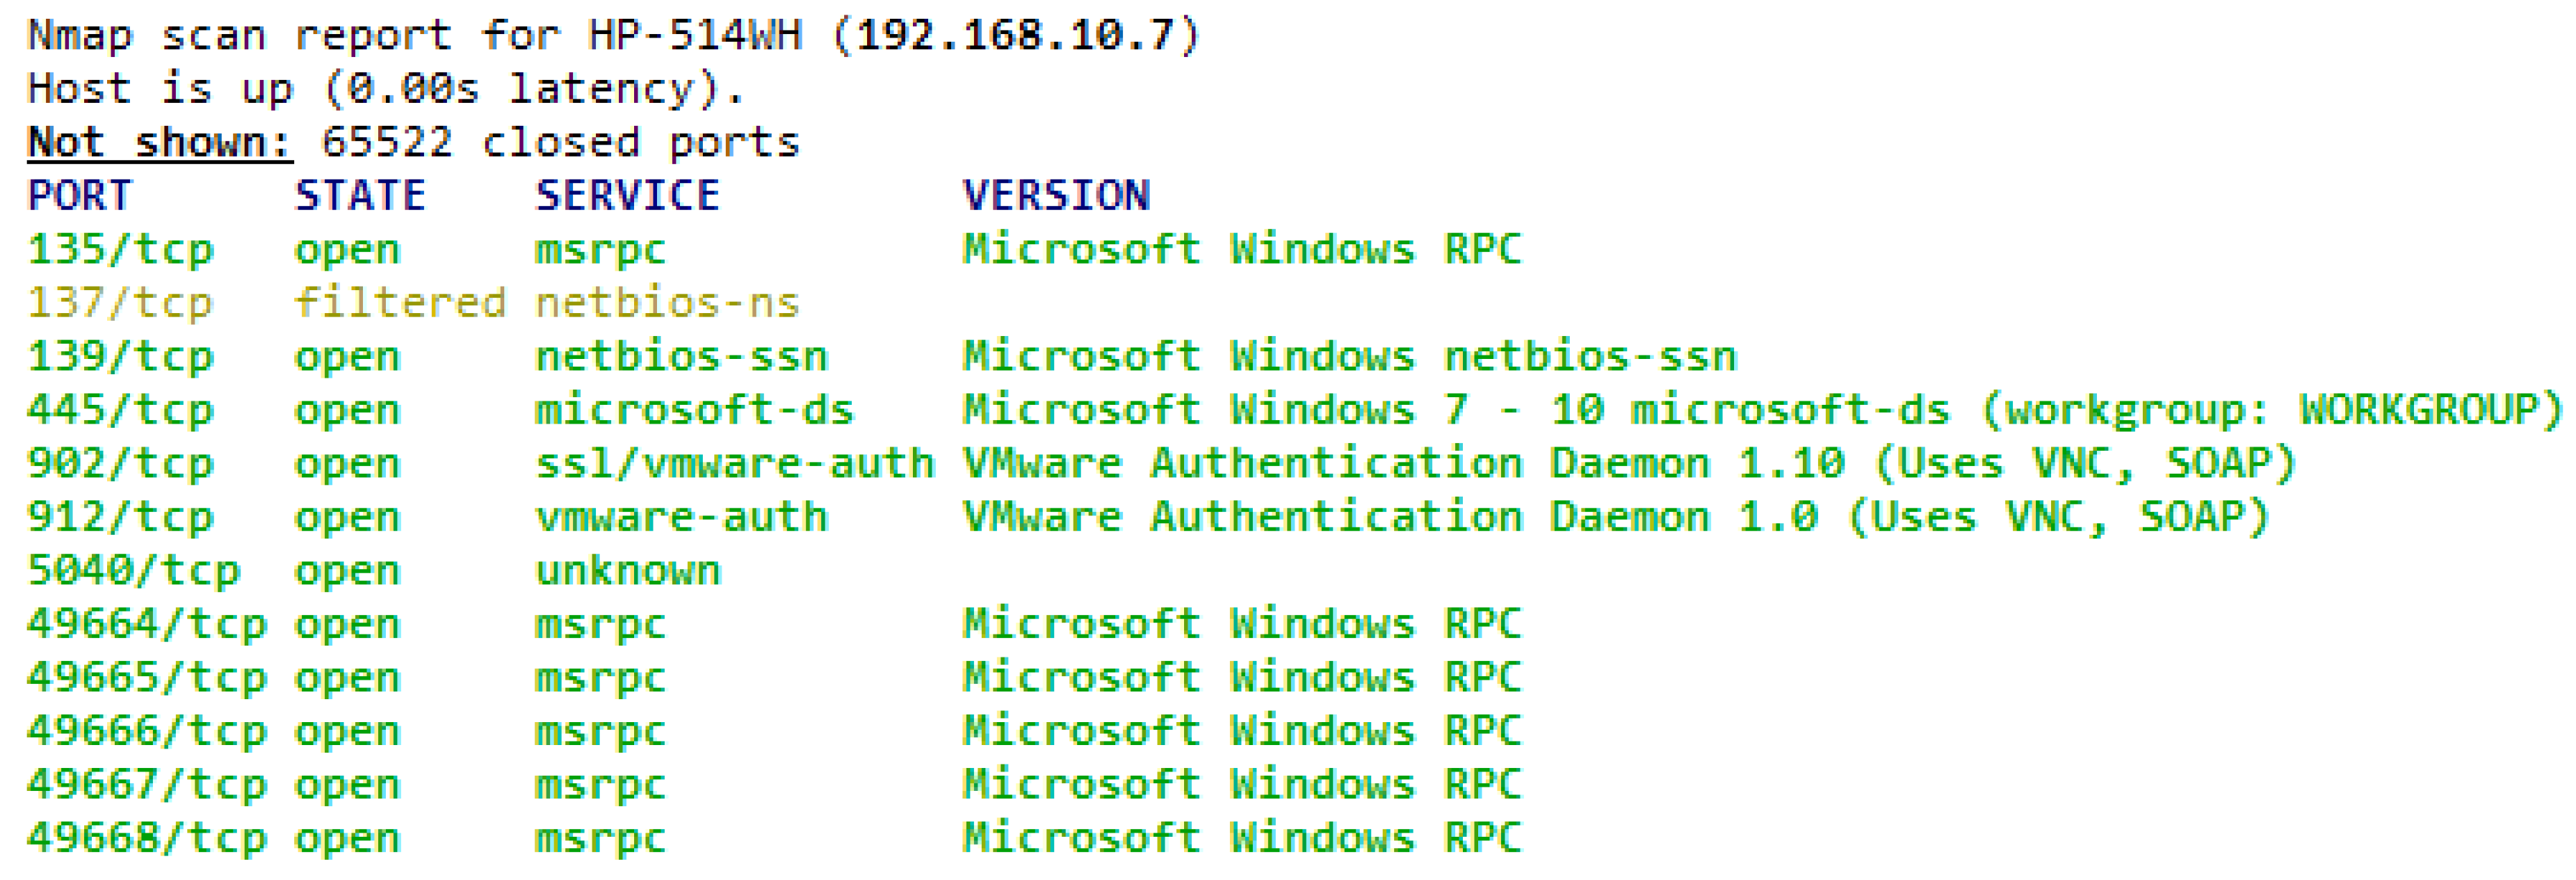Click the IP address 192.168.10.7
Viewport: 2576px width, 880px height.
pos(1015,36)
